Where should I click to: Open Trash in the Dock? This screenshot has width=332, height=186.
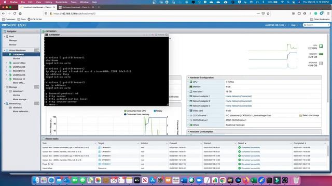click(x=296, y=180)
